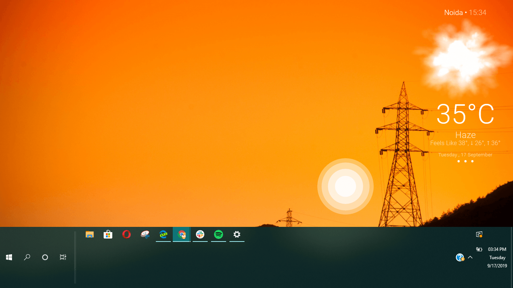Open Task View
Screen dimensions: 513x288
pyautogui.click(x=63, y=257)
